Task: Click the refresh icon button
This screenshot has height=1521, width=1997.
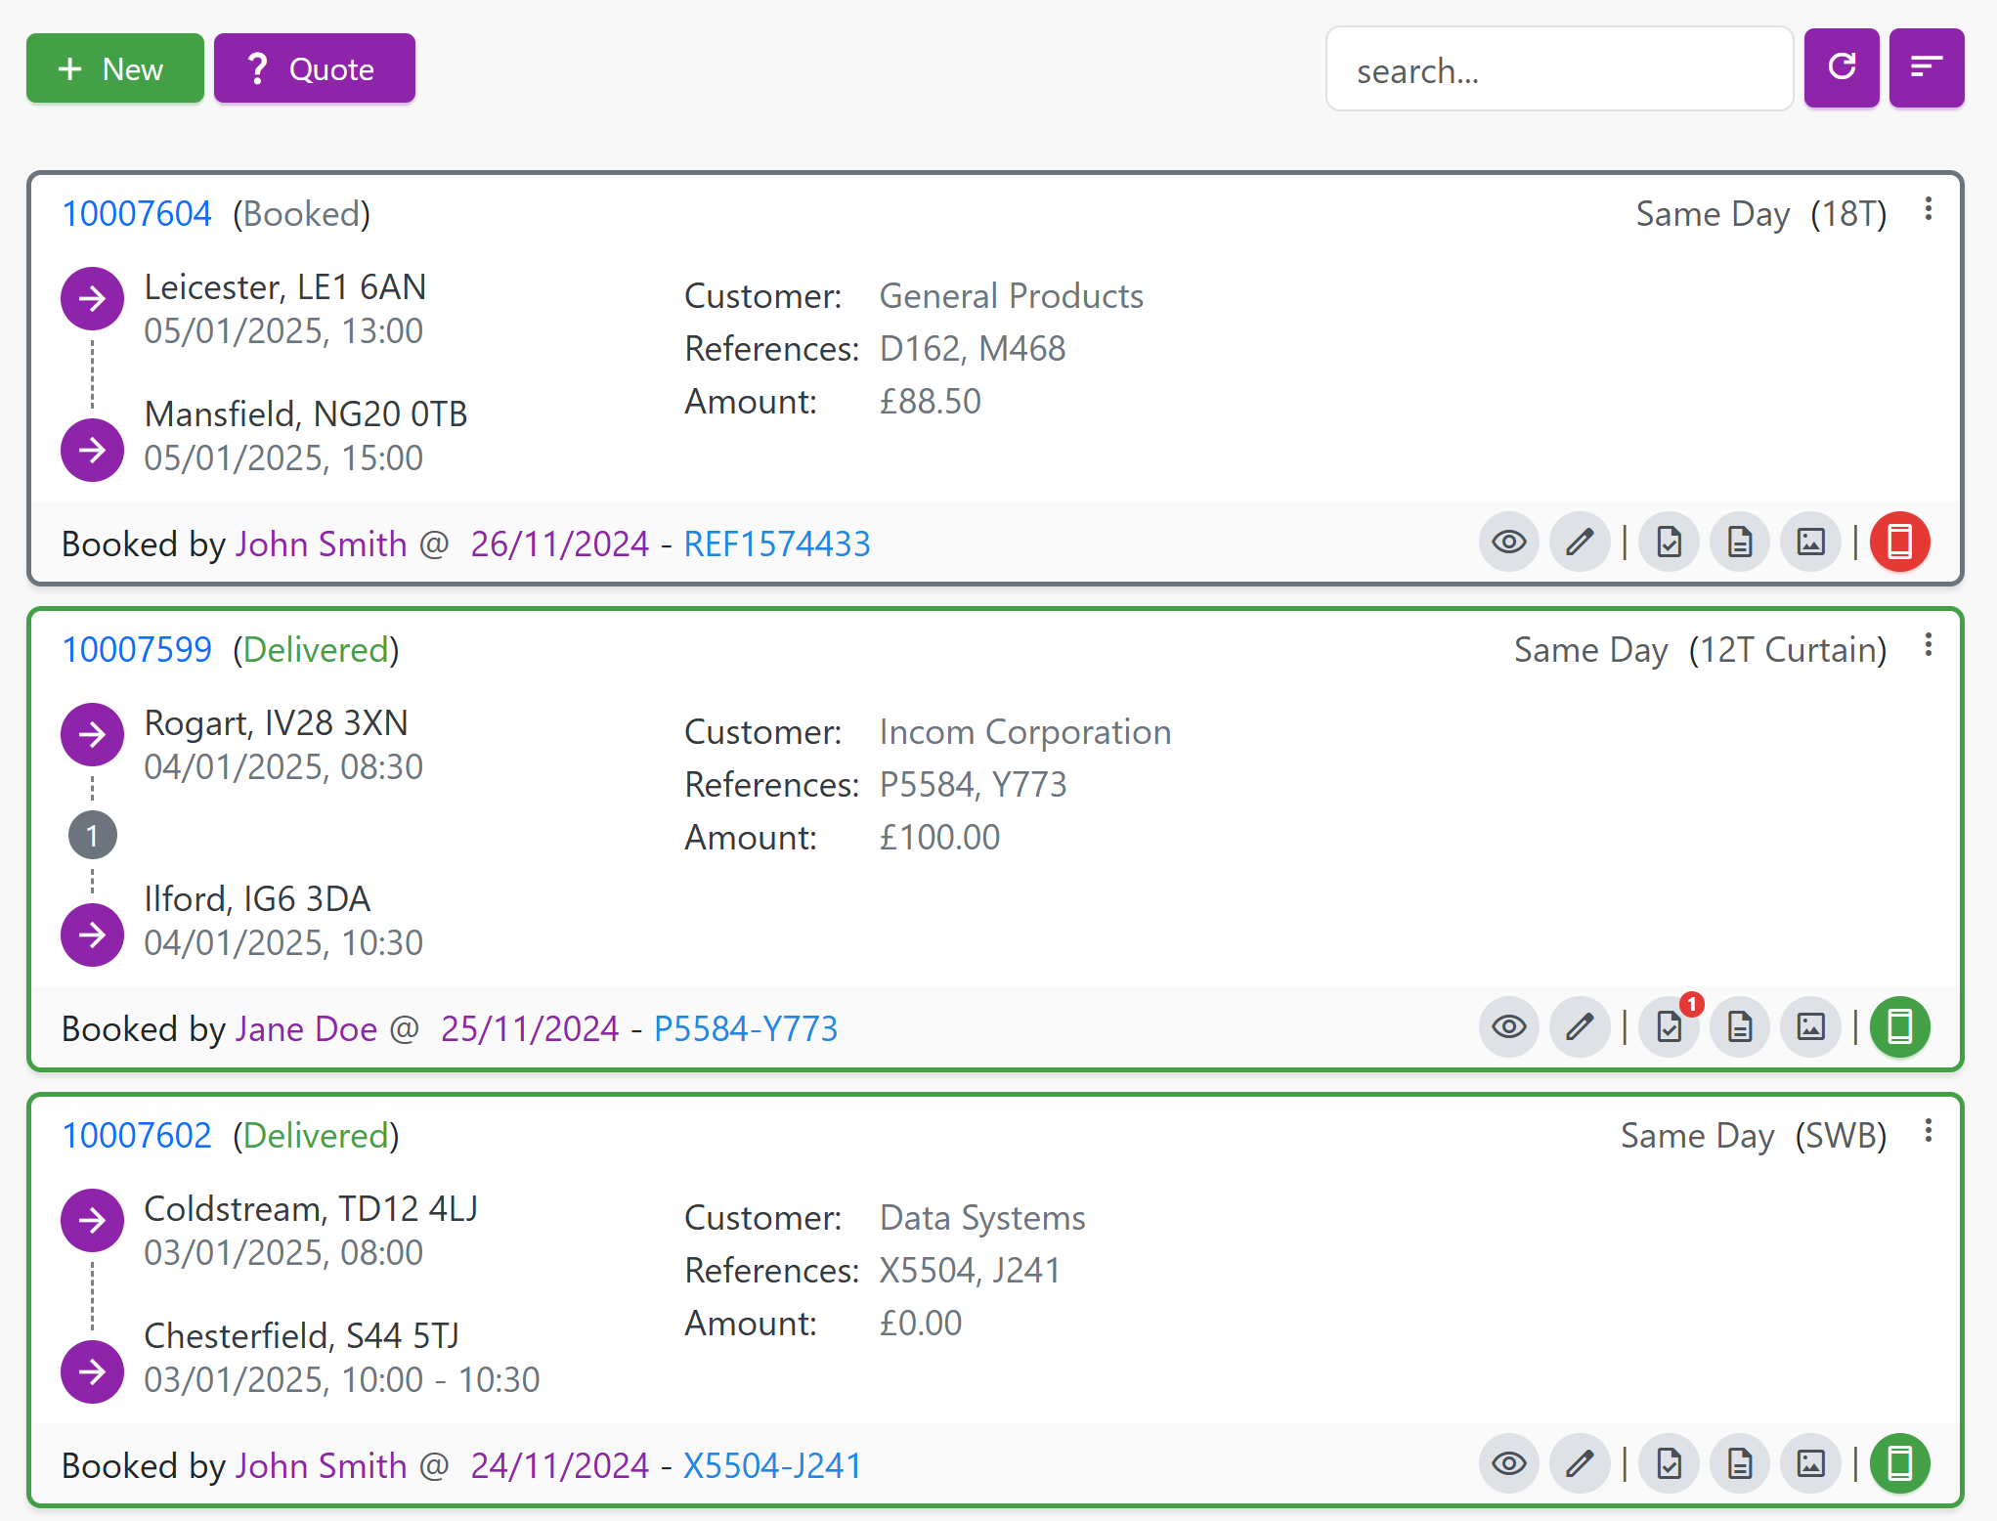Action: 1841,67
